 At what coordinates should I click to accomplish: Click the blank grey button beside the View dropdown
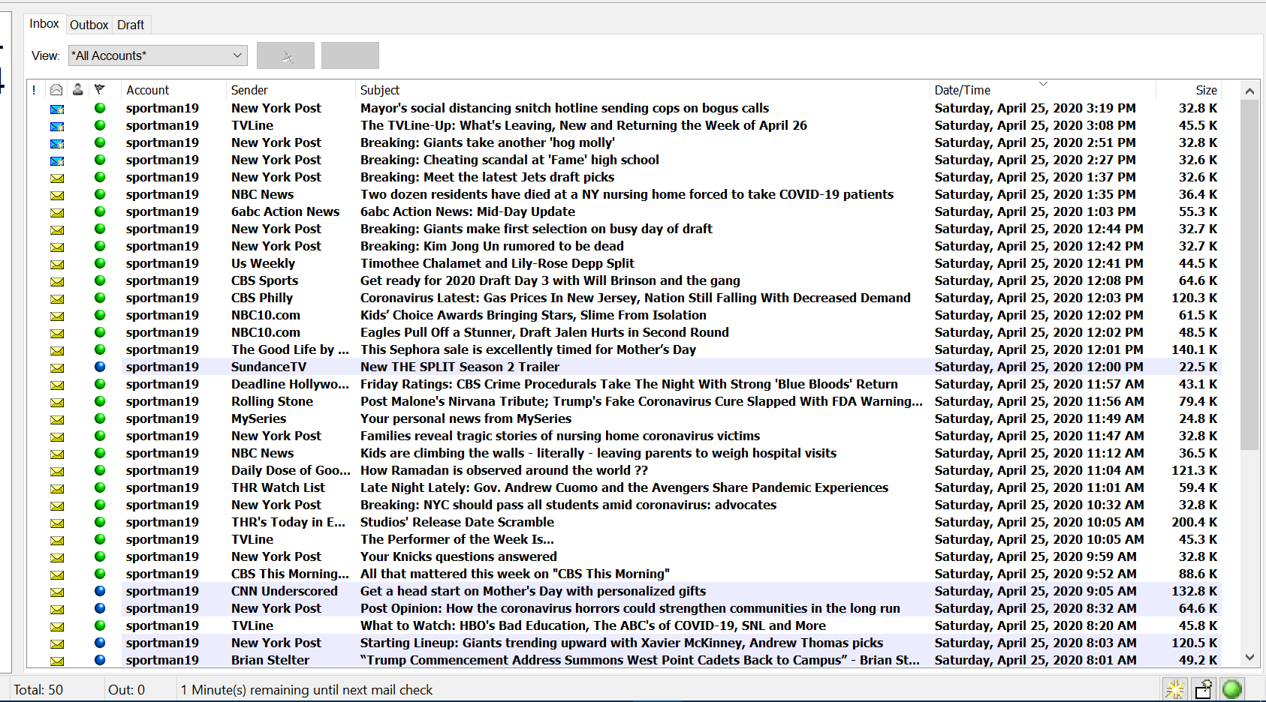[350, 55]
